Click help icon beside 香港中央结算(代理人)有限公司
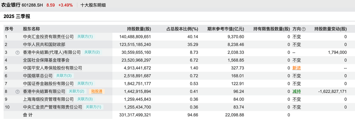This screenshot has height=119, width=355. (17, 52)
